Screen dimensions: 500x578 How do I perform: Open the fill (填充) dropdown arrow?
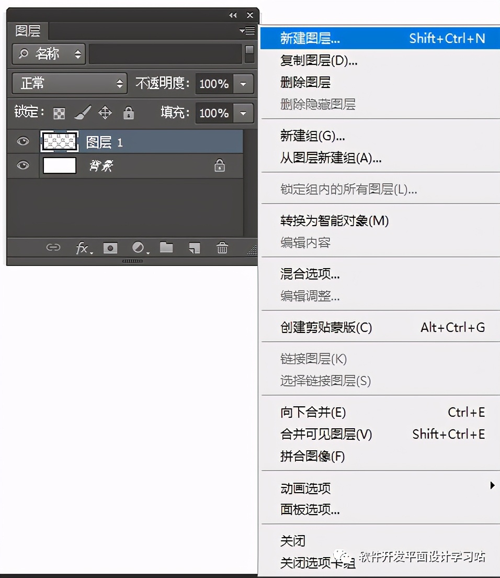click(x=243, y=113)
